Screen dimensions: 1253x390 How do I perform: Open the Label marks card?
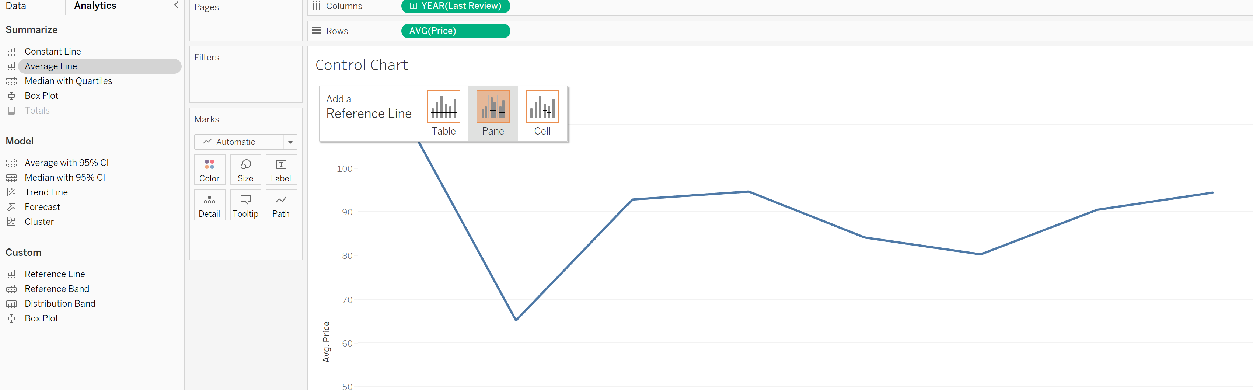coord(281,170)
